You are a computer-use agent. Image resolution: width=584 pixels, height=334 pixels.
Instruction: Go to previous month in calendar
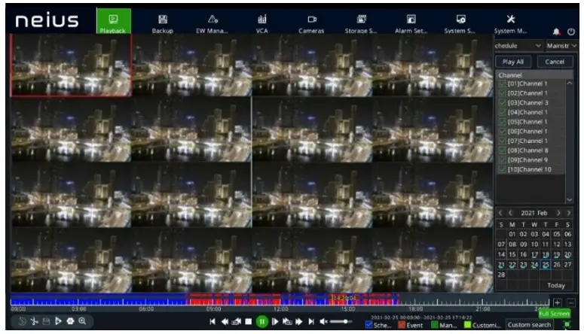pos(511,213)
